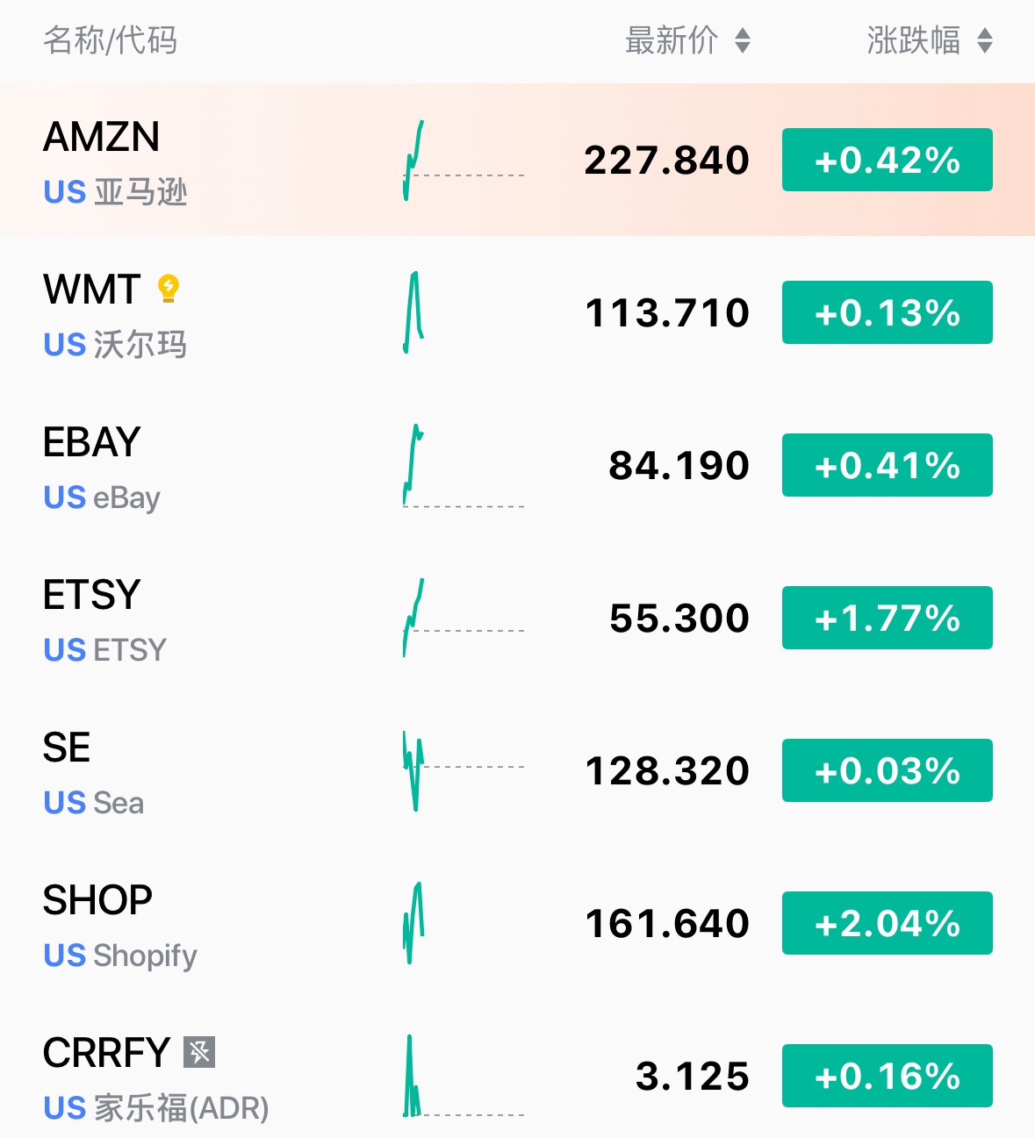Click the lightbulb icon next to WMT

coord(169,288)
